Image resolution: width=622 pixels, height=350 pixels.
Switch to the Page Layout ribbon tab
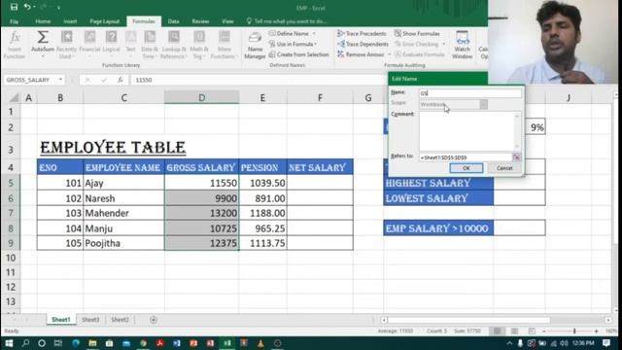click(104, 21)
